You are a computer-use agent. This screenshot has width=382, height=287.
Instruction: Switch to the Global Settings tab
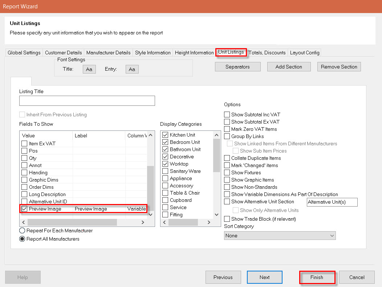click(x=24, y=53)
